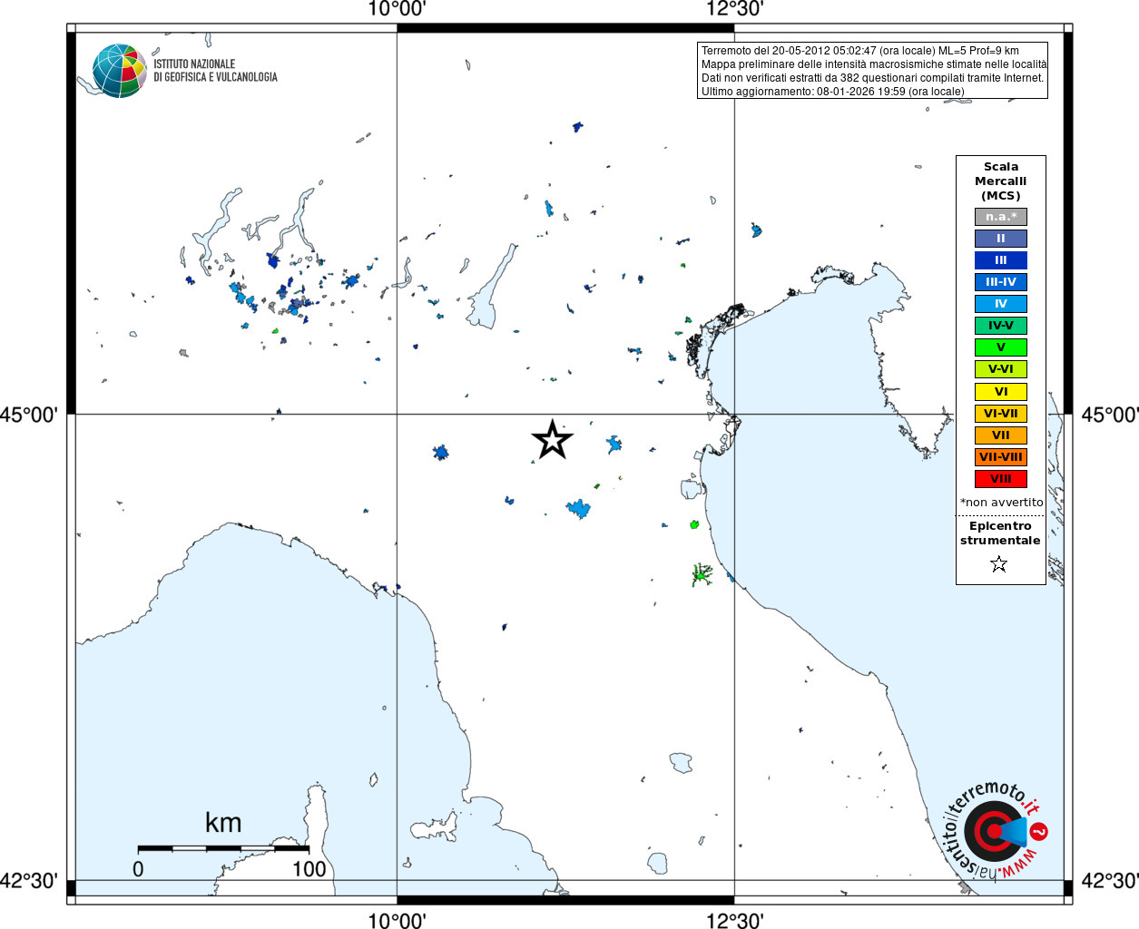Viewport: 1139px width, 929px height.
Task: Click the bottom 10°00' longitude label
Action: (397, 920)
